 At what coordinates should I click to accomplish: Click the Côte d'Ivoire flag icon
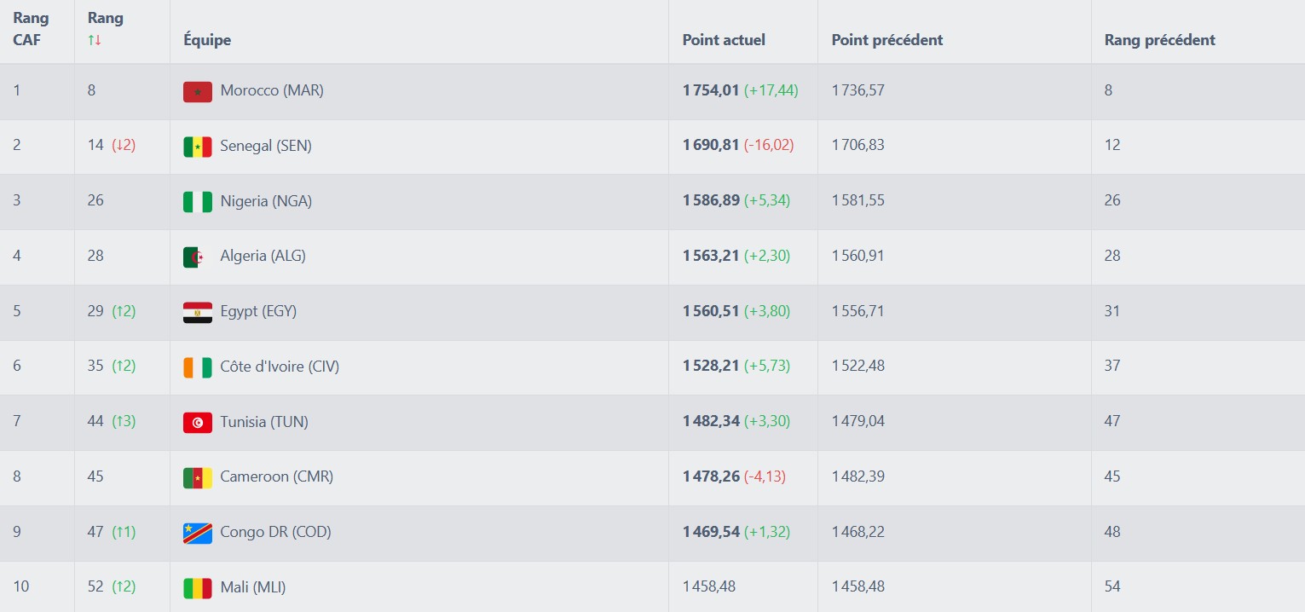[x=197, y=367]
